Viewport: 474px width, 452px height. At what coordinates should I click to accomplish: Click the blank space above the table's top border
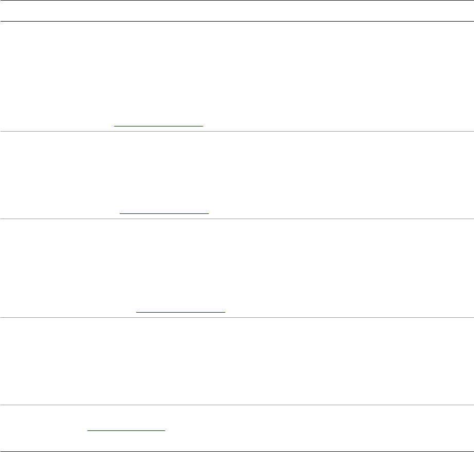click(236, 0)
